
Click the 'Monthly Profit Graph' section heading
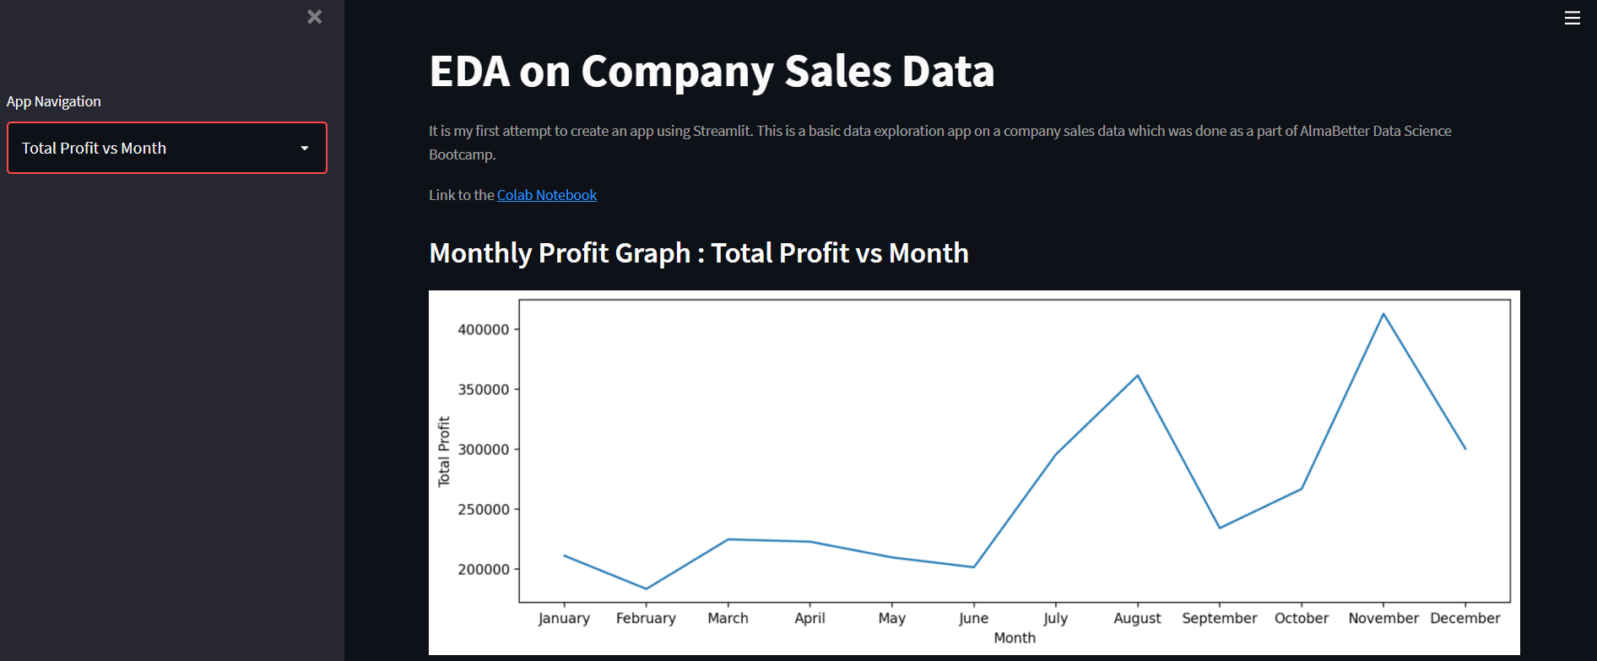pyautogui.click(x=698, y=252)
